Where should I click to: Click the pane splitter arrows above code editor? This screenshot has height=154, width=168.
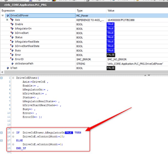(147, 75)
